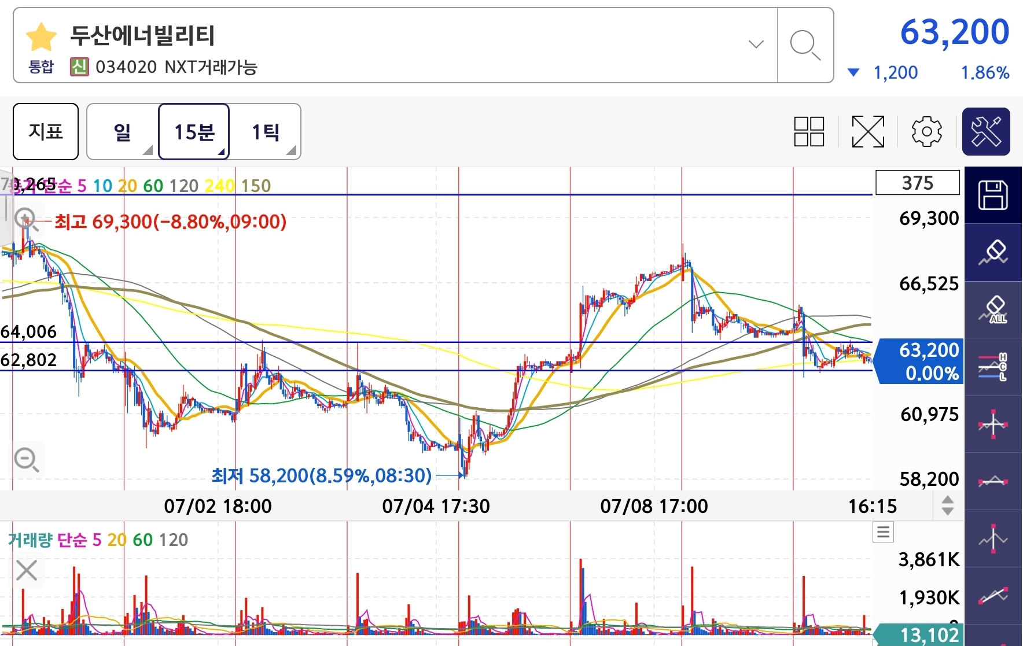Select the trend line drawing tool
1023x646 pixels.
[x=993, y=596]
